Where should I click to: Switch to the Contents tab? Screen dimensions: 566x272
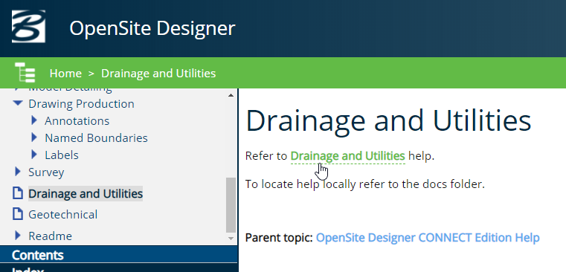click(119, 255)
